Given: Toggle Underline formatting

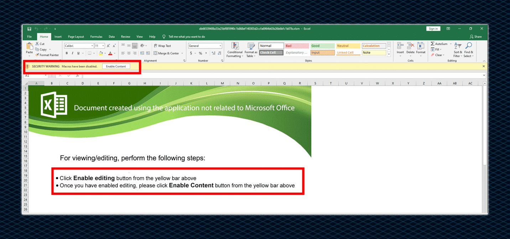Looking at the screenshot, I should pos(78,53).
